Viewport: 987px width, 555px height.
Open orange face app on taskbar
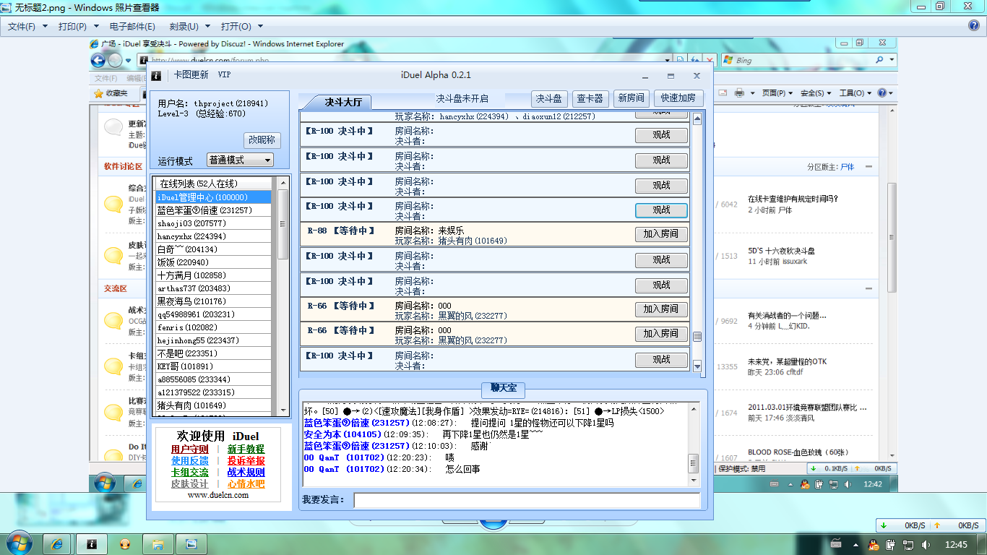(125, 543)
